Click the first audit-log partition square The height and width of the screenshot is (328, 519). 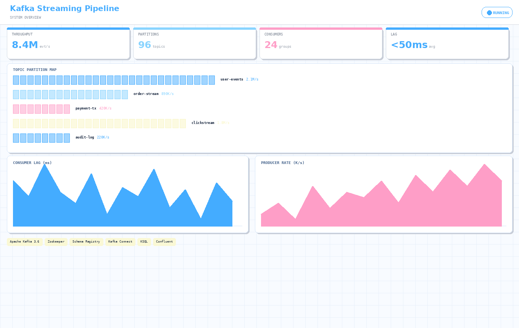pyautogui.click(x=16, y=138)
